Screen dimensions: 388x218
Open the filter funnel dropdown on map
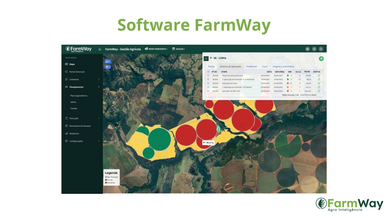coord(108,67)
